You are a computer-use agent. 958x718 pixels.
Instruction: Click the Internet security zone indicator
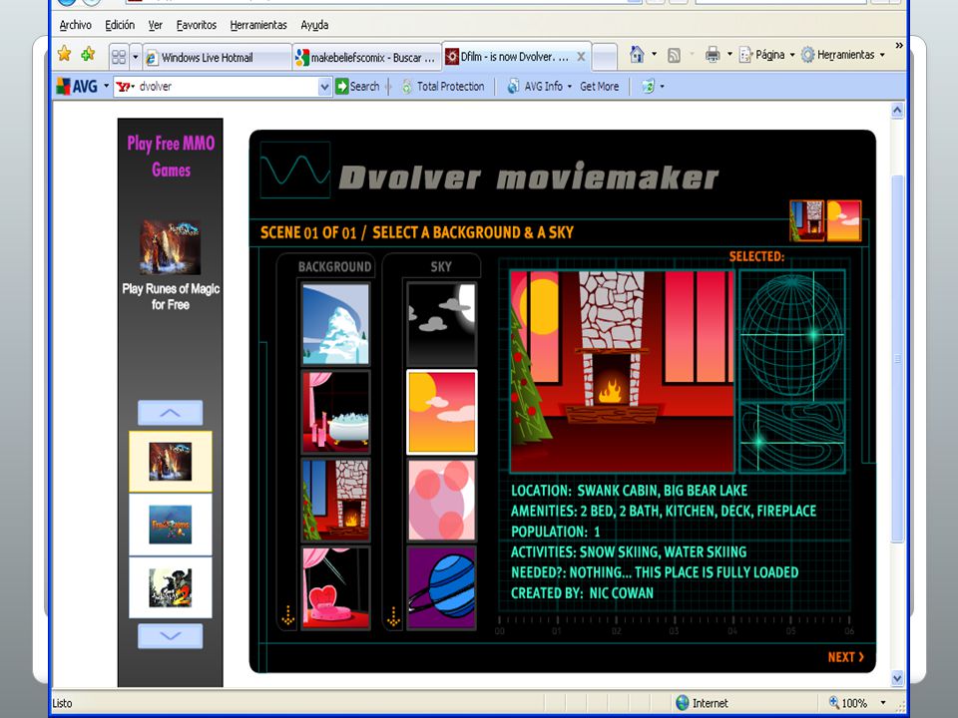click(x=702, y=703)
